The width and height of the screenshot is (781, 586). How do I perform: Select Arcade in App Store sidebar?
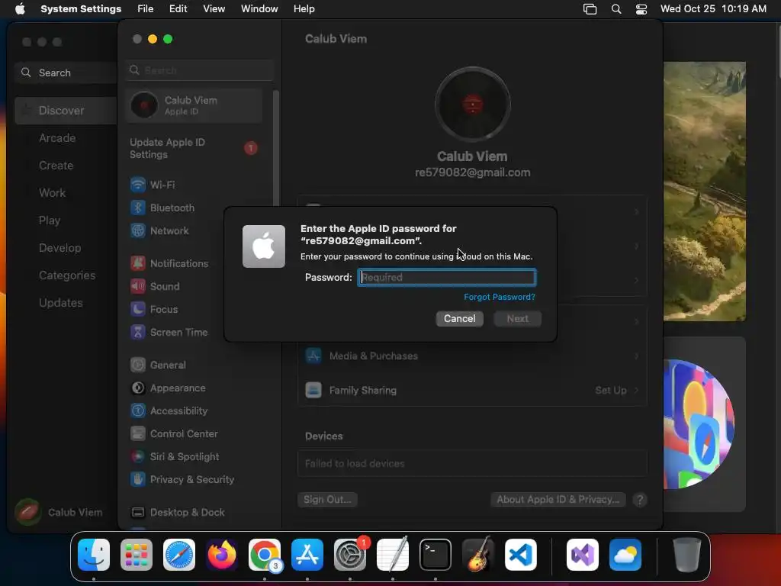66,138
